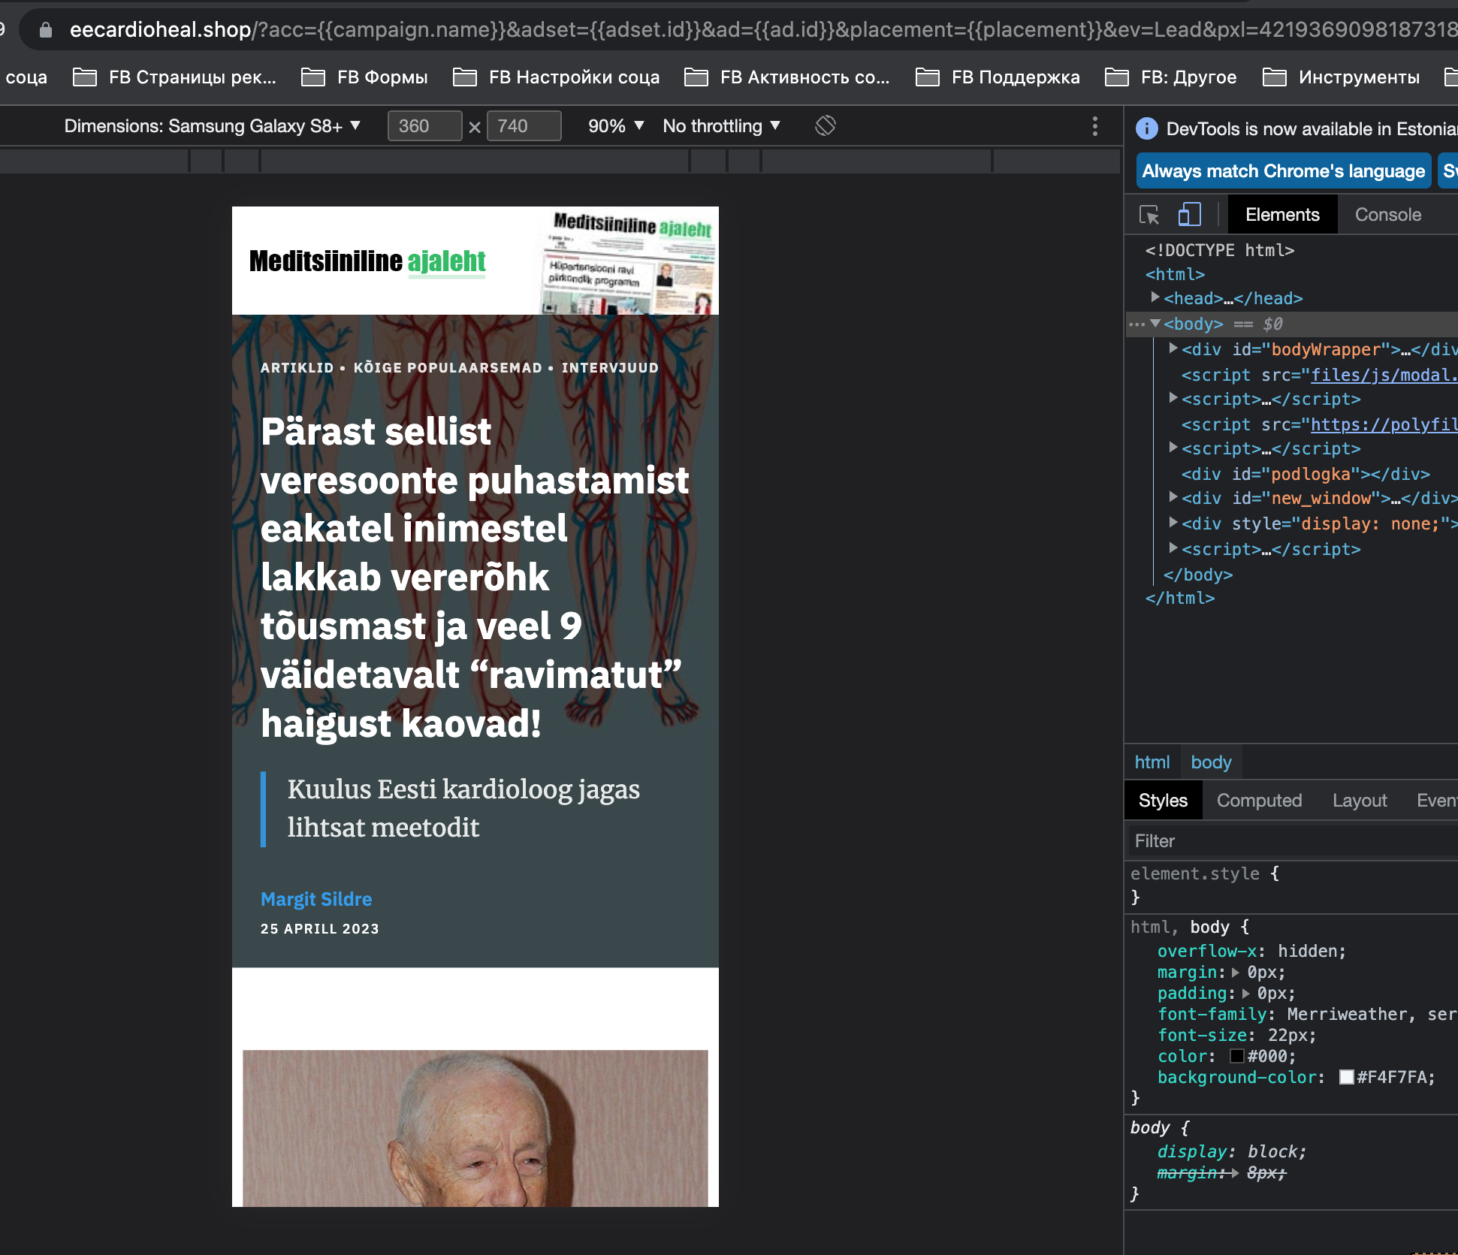
Task: Expand the padding property in html, body rule
Action: (1245, 994)
